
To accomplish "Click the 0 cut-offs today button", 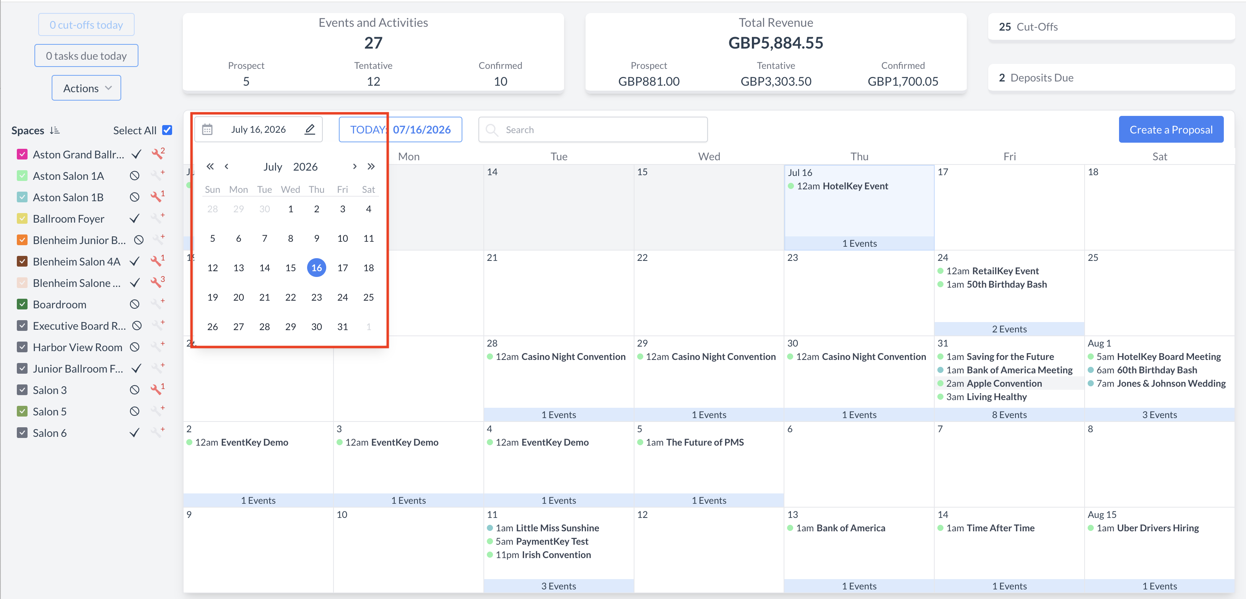I will (86, 25).
